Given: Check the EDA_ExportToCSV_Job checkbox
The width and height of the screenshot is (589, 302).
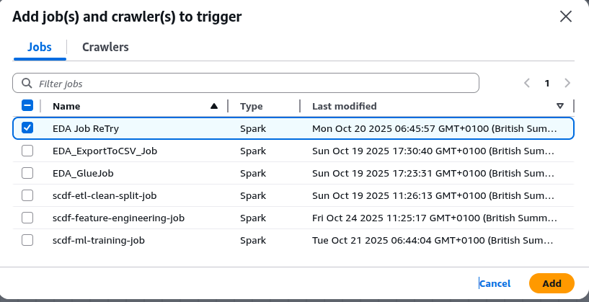Looking at the screenshot, I should (27, 151).
